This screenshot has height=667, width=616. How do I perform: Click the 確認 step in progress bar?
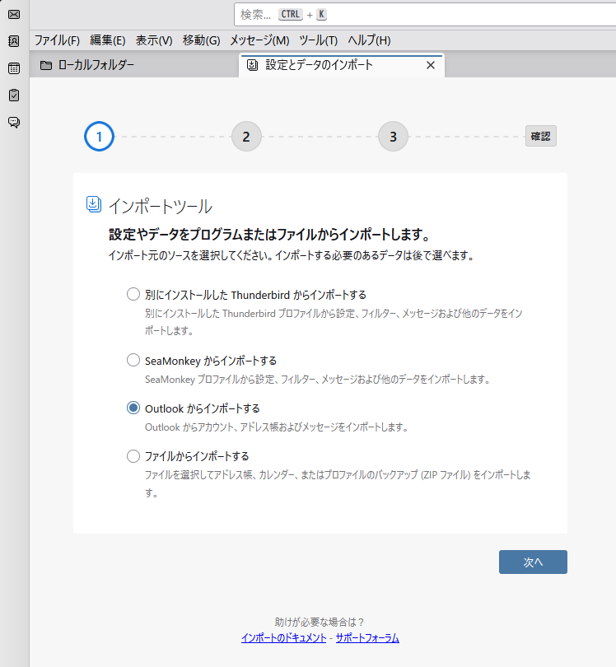click(x=540, y=137)
